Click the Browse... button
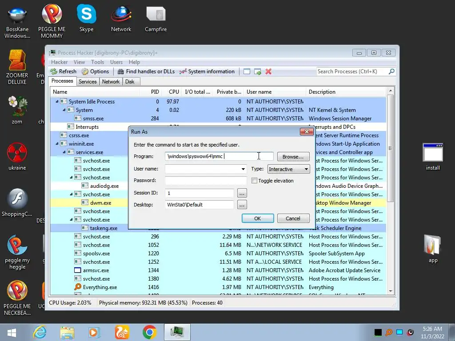This screenshot has width=455, height=341. point(293,157)
